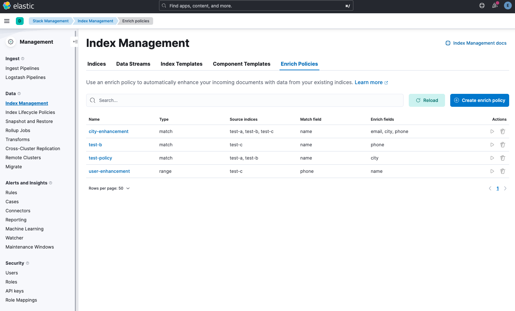Open the newsfeed notifications icon
Screen dimensions: 515x311
point(495,6)
